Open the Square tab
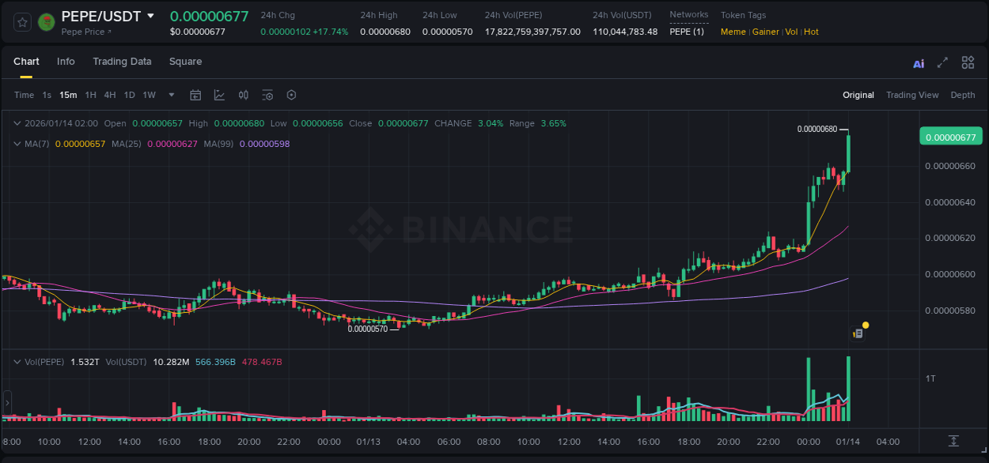 tap(185, 62)
